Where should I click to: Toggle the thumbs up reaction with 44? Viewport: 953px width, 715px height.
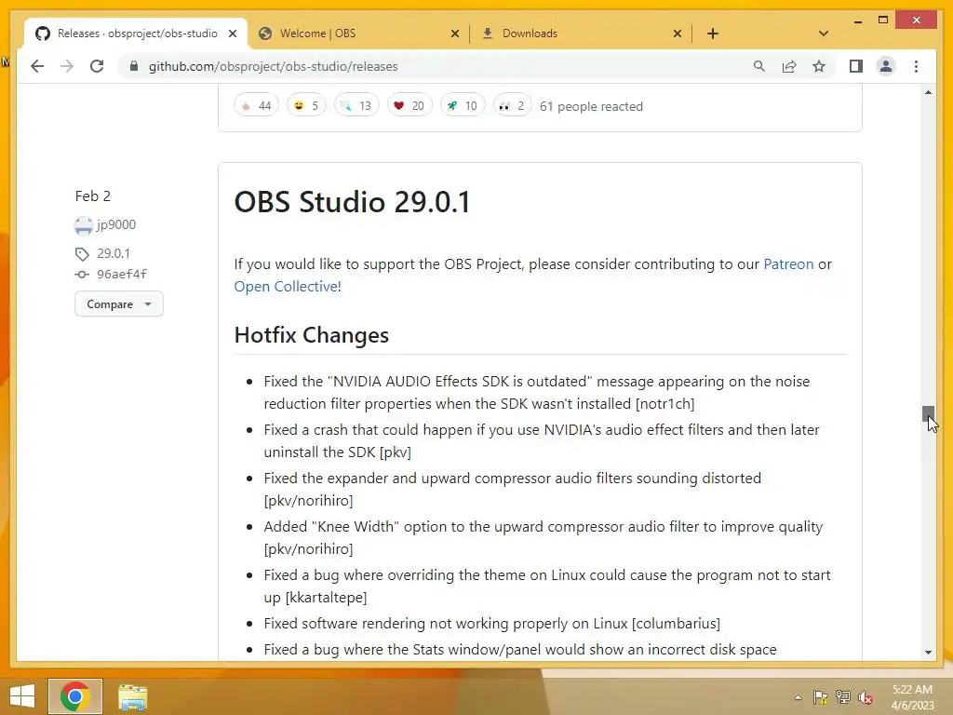(257, 106)
